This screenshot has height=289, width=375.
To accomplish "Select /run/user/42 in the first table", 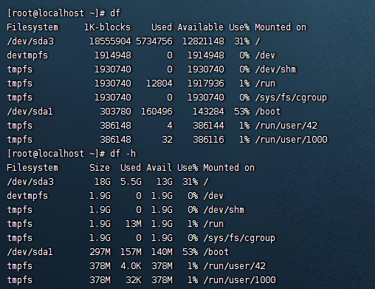I will [286, 126].
